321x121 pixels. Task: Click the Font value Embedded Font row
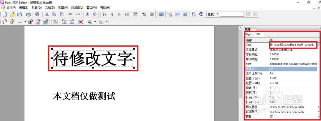[x=293, y=64]
